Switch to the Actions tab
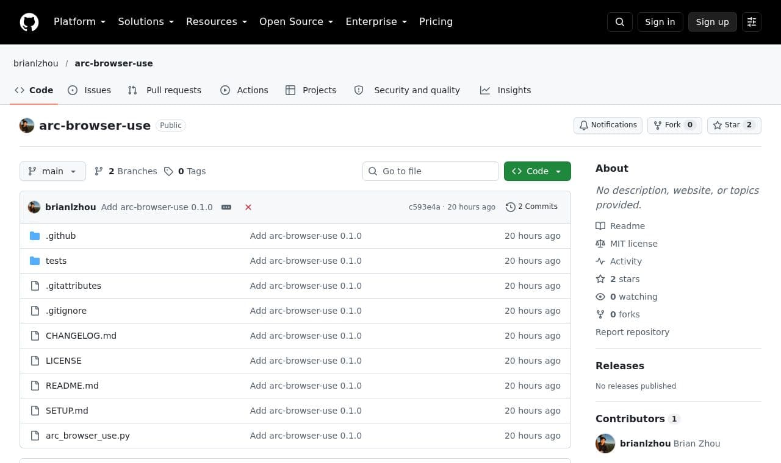The height and width of the screenshot is (463, 781). point(244,90)
